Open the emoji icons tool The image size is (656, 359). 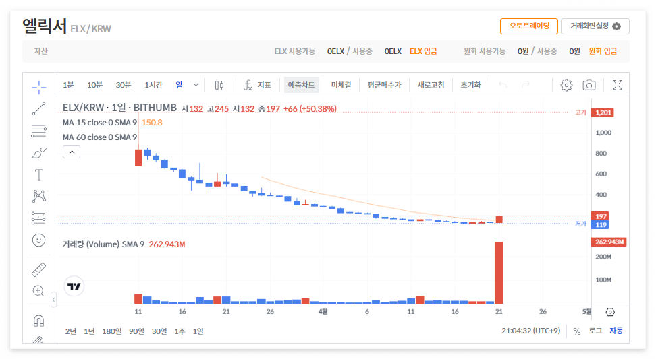(39, 240)
